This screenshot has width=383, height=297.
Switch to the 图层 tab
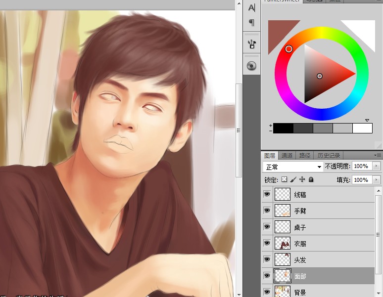tap(270, 155)
